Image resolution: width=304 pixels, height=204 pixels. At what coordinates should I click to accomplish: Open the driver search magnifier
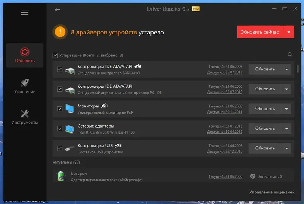(x=290, y=55)
